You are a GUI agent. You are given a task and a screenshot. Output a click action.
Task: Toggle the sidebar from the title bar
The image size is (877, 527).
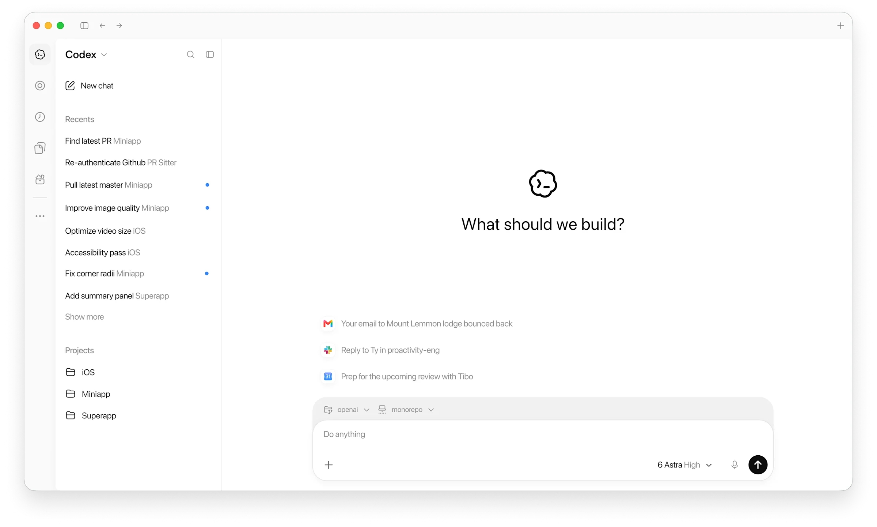(x=84, y=26)
